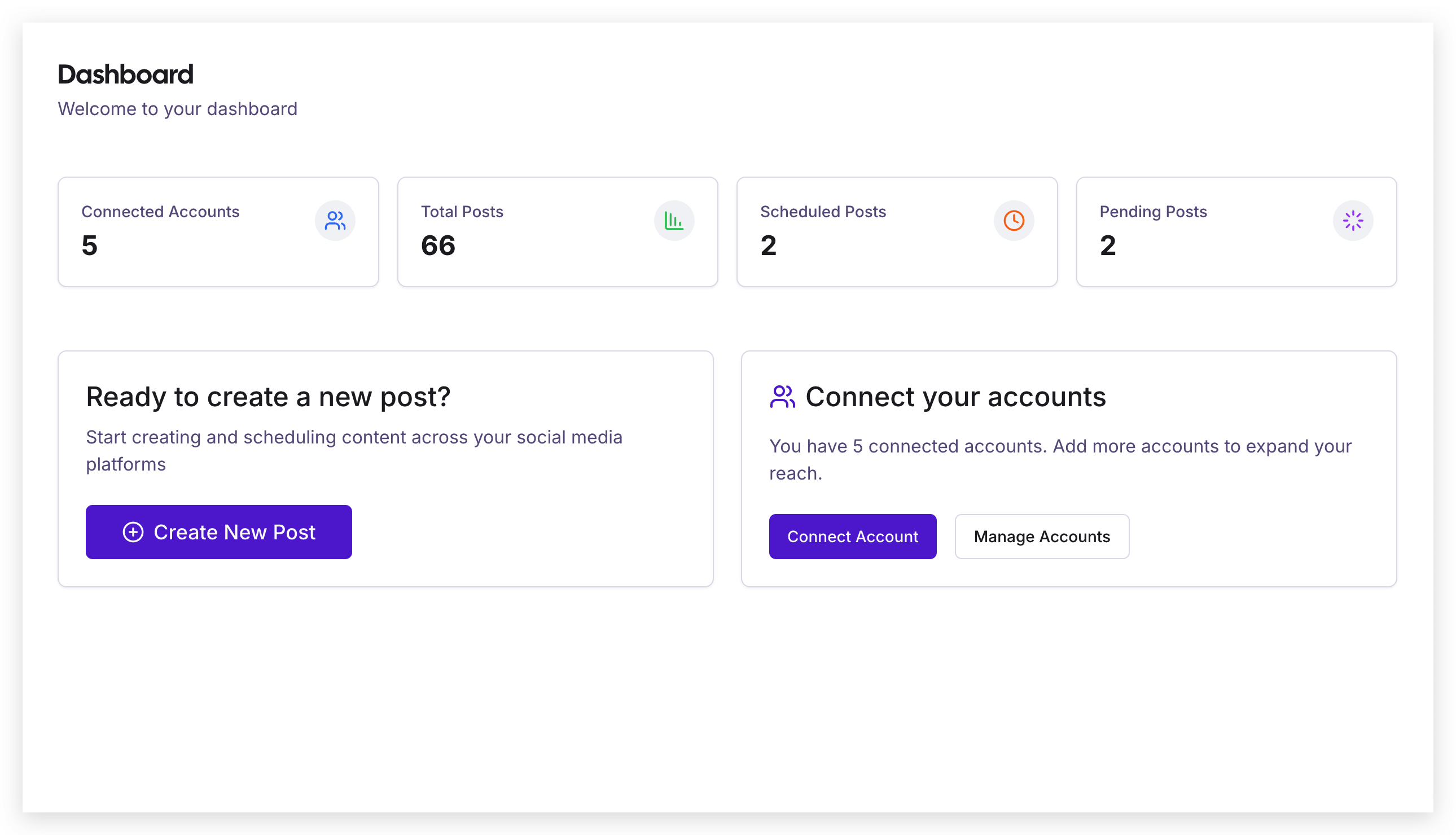The width and height of the screenshot is (1456, 835).
Task: Click the Ready to create a new post heading
Action: pyautogui.click(x=269, y=397)
